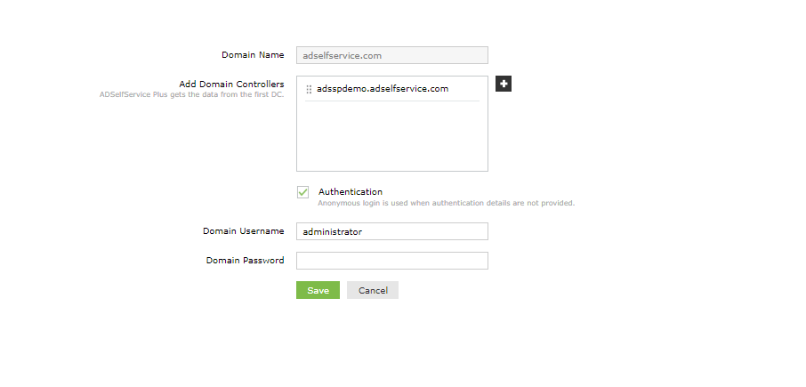This screenshot has width=806, height=387.
Task: Click the green check mark next to Authentication
Action: 303,192
